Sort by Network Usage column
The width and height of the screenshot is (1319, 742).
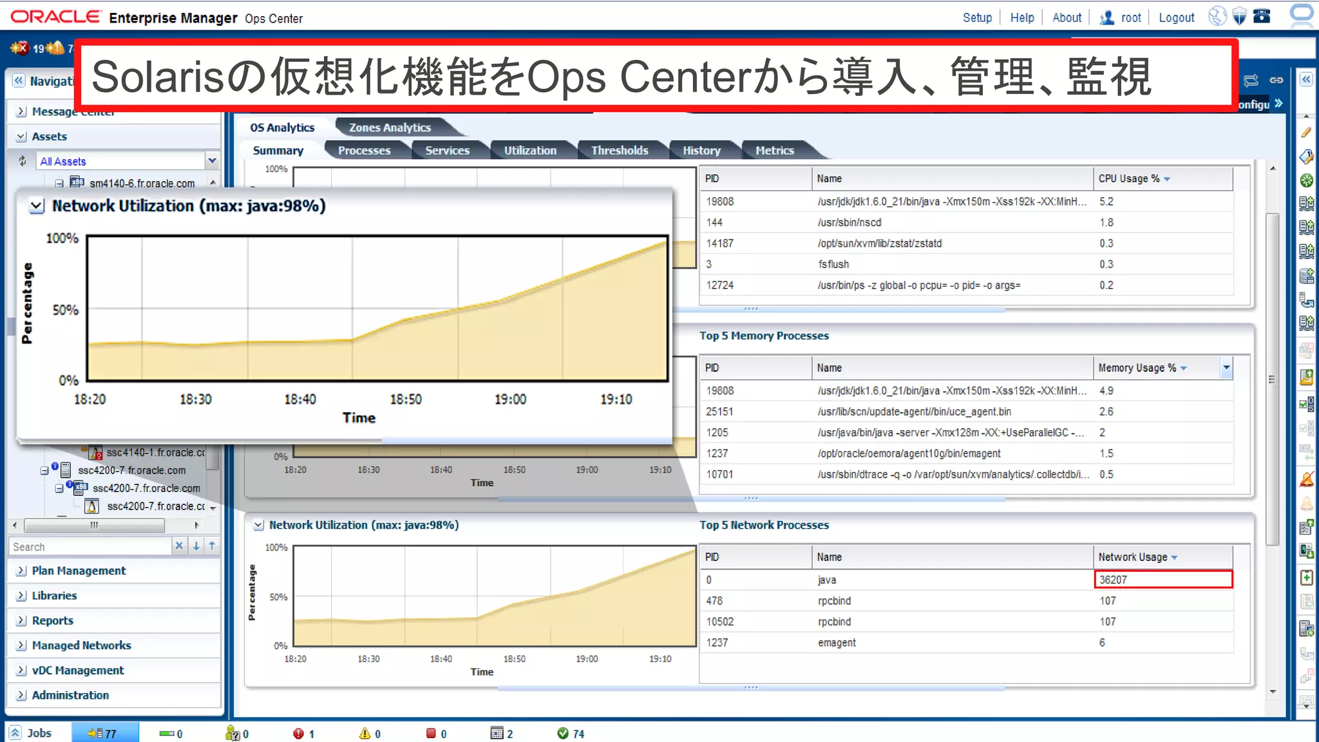[x=1162, y=557]
